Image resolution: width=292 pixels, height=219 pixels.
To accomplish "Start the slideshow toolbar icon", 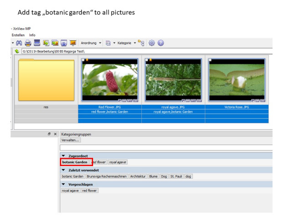I will click(73, 43).
